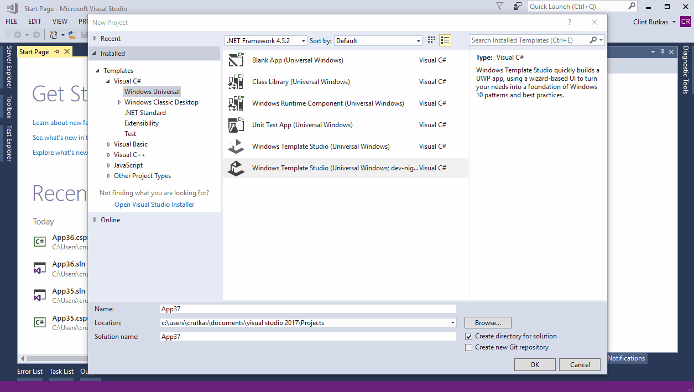Switch templates to small icons view
This screenshot has height=392, width=694.
point(432,40)
